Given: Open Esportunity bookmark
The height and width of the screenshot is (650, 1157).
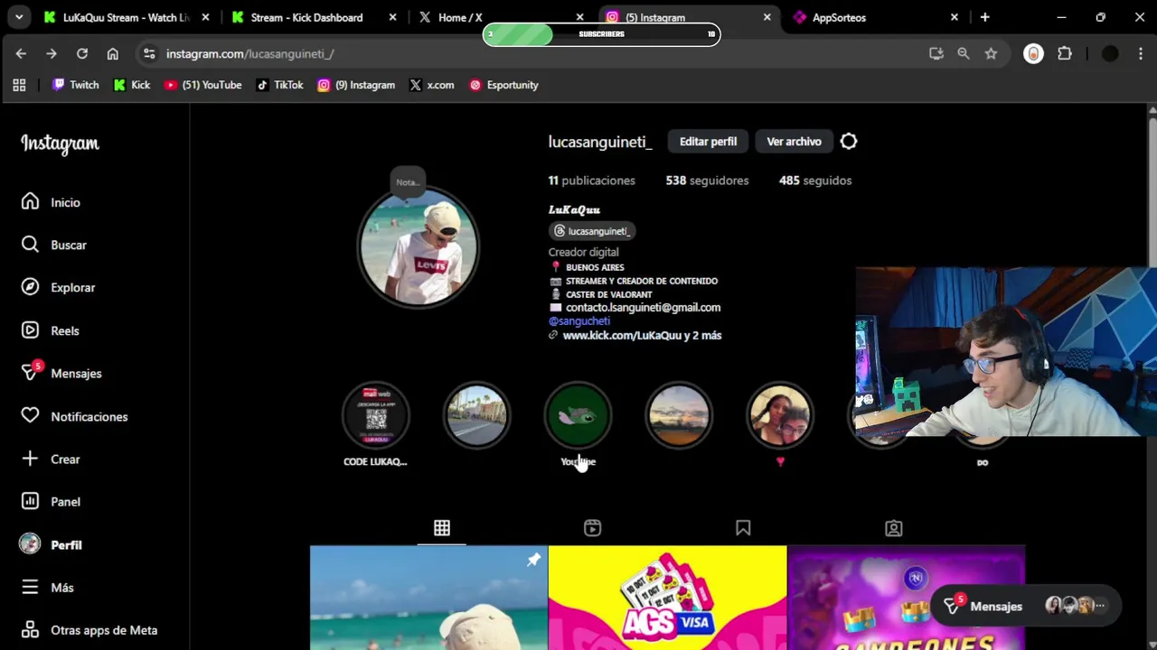Looking at the screenshot, I should (503, 85).
